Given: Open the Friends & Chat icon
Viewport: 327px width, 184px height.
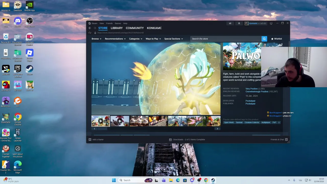Looking at the screenshot, I should pyautogui.click(x=286, y=140).
